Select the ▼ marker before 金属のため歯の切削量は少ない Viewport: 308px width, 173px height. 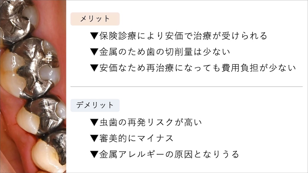[x=94, y=52]
